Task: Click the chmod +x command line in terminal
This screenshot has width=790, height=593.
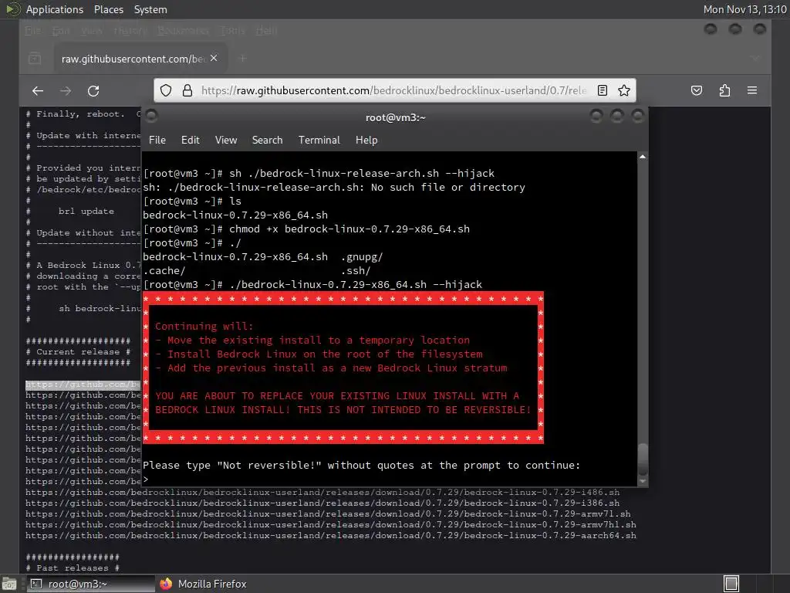Action: 306,229
